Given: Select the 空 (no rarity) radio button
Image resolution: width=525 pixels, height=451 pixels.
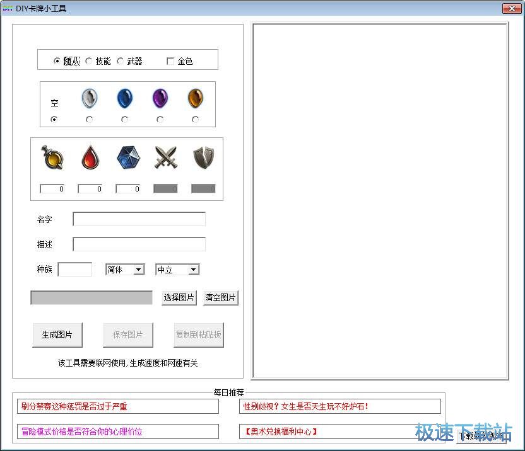Looking at the screenshot, I should 54,119.
